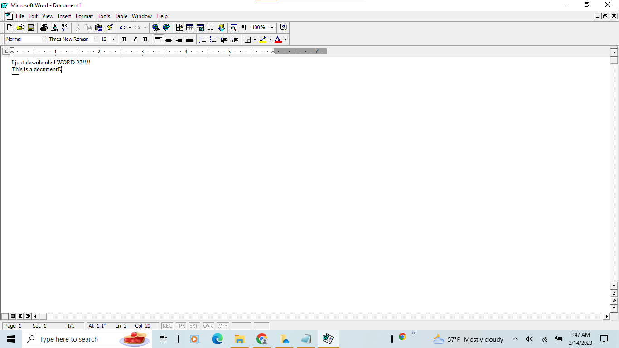Toggle the Show/Hide paragraph marks
The image size is (619, 348).
pos(244,27)
